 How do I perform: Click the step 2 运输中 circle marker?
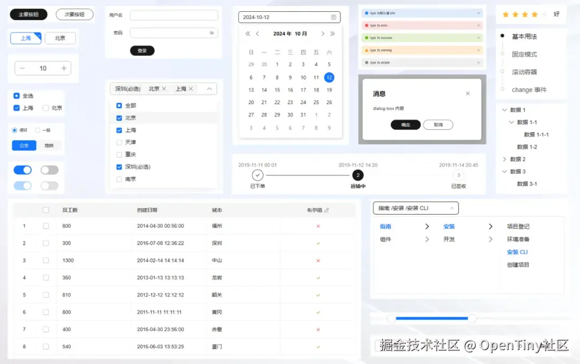coord(358,174)
